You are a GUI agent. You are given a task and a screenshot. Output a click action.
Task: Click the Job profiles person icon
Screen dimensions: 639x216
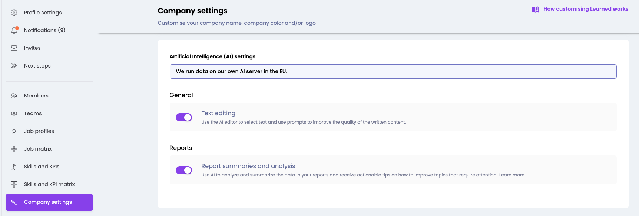pyautogui.click(x=14, y=131)
